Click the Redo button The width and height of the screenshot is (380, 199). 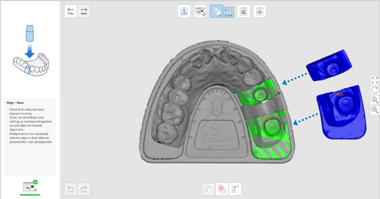tap(84, 188)
